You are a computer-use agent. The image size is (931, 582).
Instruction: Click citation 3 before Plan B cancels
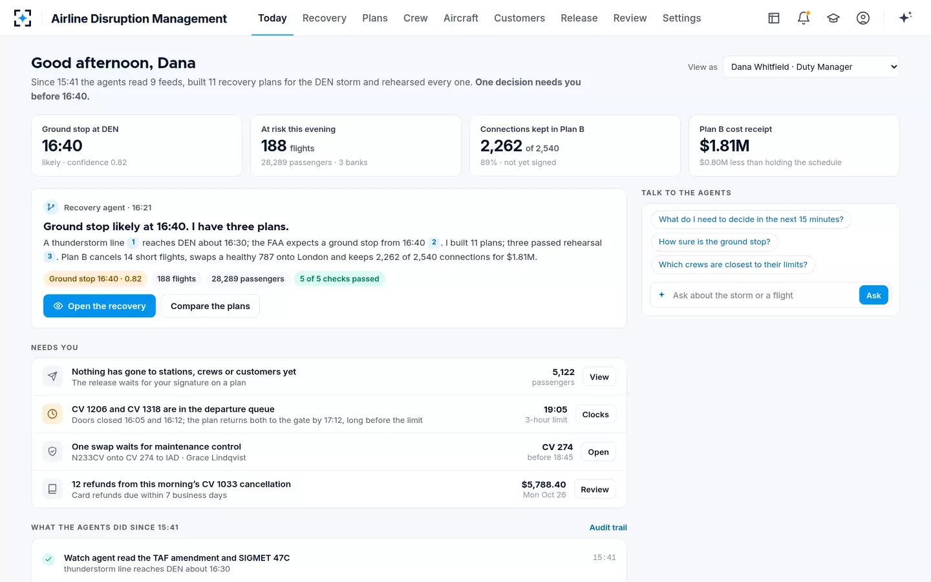coord(49,257)
